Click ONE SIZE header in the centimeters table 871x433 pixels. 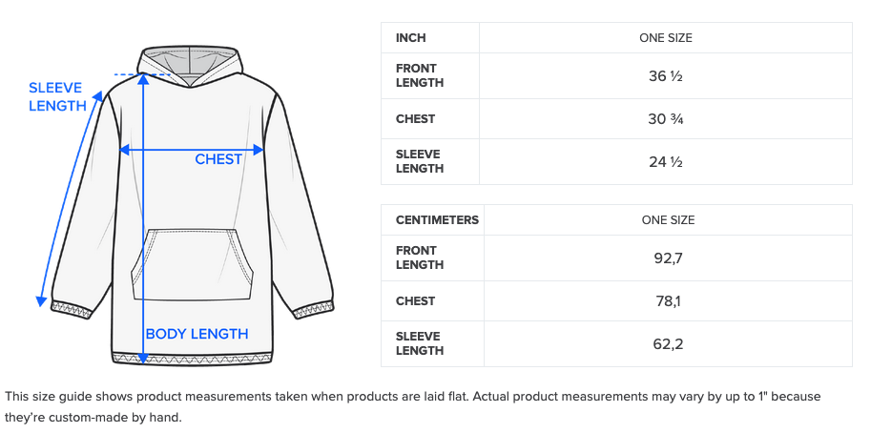pos(668,220)
